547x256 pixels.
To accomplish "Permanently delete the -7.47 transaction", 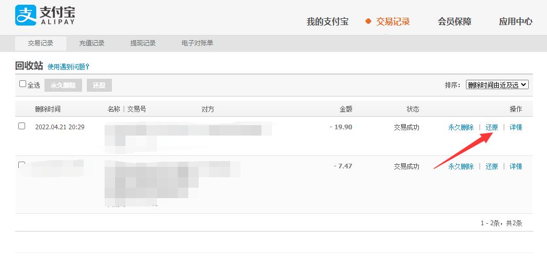I will [461, 166].
